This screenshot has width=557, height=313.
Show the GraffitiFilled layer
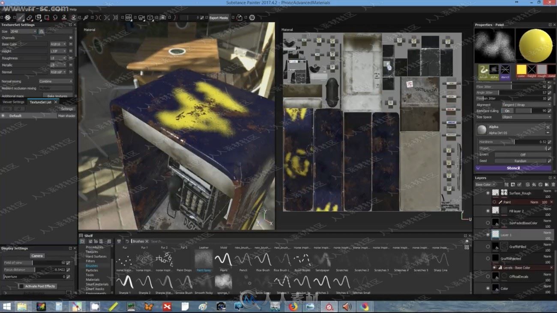(x=488, y=247)
